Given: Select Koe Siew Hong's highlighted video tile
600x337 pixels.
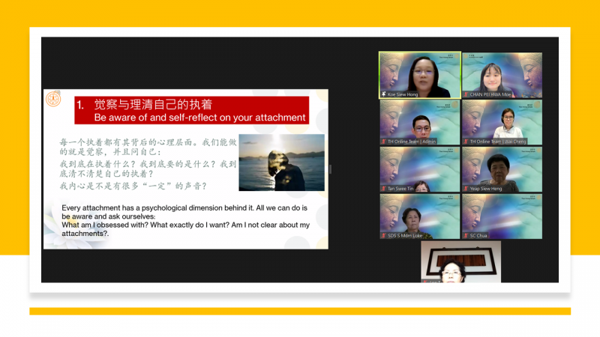Looking at the screenshot, I should click(x=419, y=73).
